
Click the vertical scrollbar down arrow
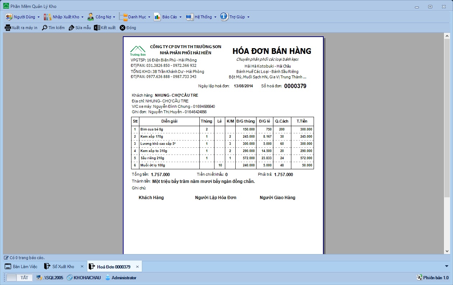[447, 251]
